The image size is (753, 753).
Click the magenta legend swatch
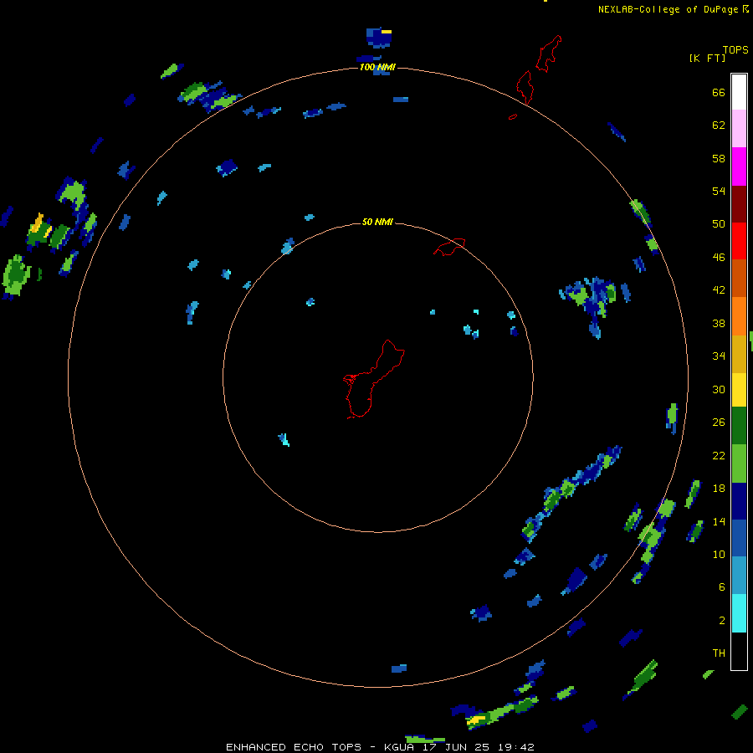pos(739,166)
